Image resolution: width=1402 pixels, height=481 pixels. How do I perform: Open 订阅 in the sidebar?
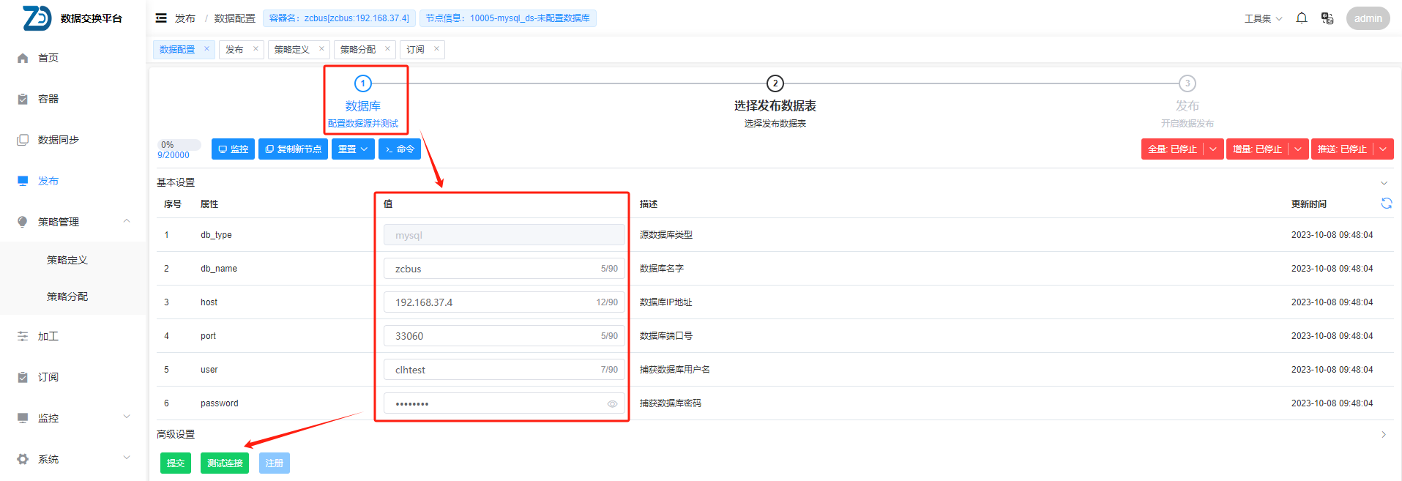pos(48,377)
